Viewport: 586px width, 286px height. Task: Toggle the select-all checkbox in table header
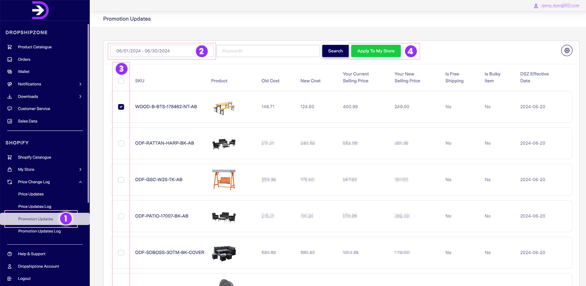click(x=121, y=81)
